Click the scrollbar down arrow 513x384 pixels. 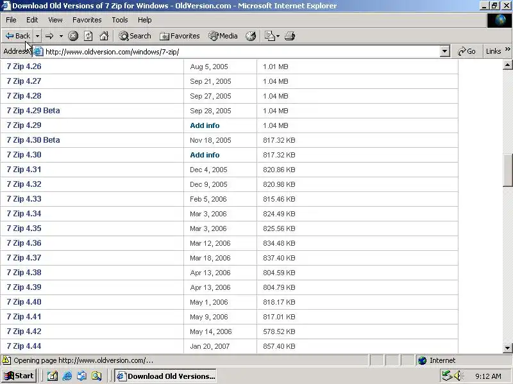pyautogui.click(x=507, y=348)
